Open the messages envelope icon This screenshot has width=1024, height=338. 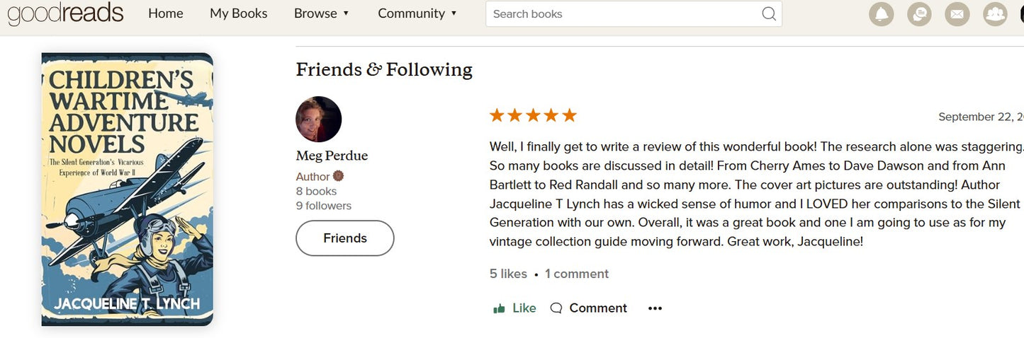pos(957,14)
